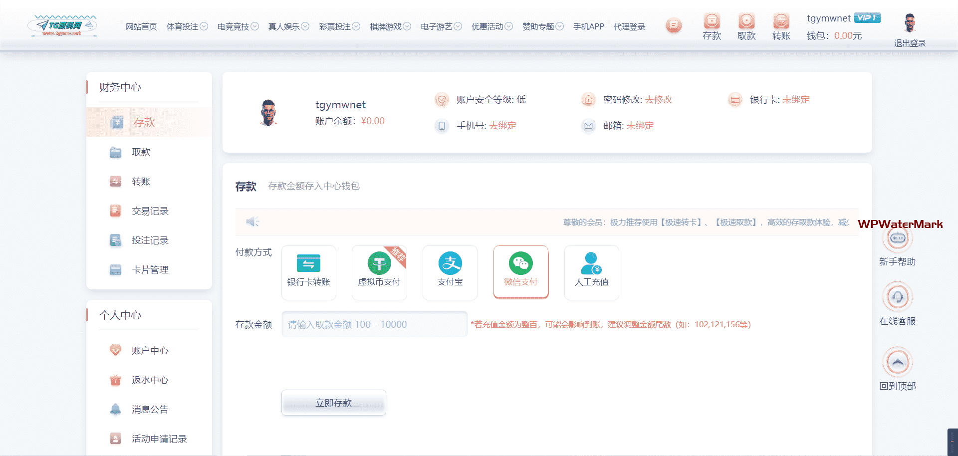Click the orange message icon in header
Image resolution: width=958 pixels, height=456 pixels.
674,25
